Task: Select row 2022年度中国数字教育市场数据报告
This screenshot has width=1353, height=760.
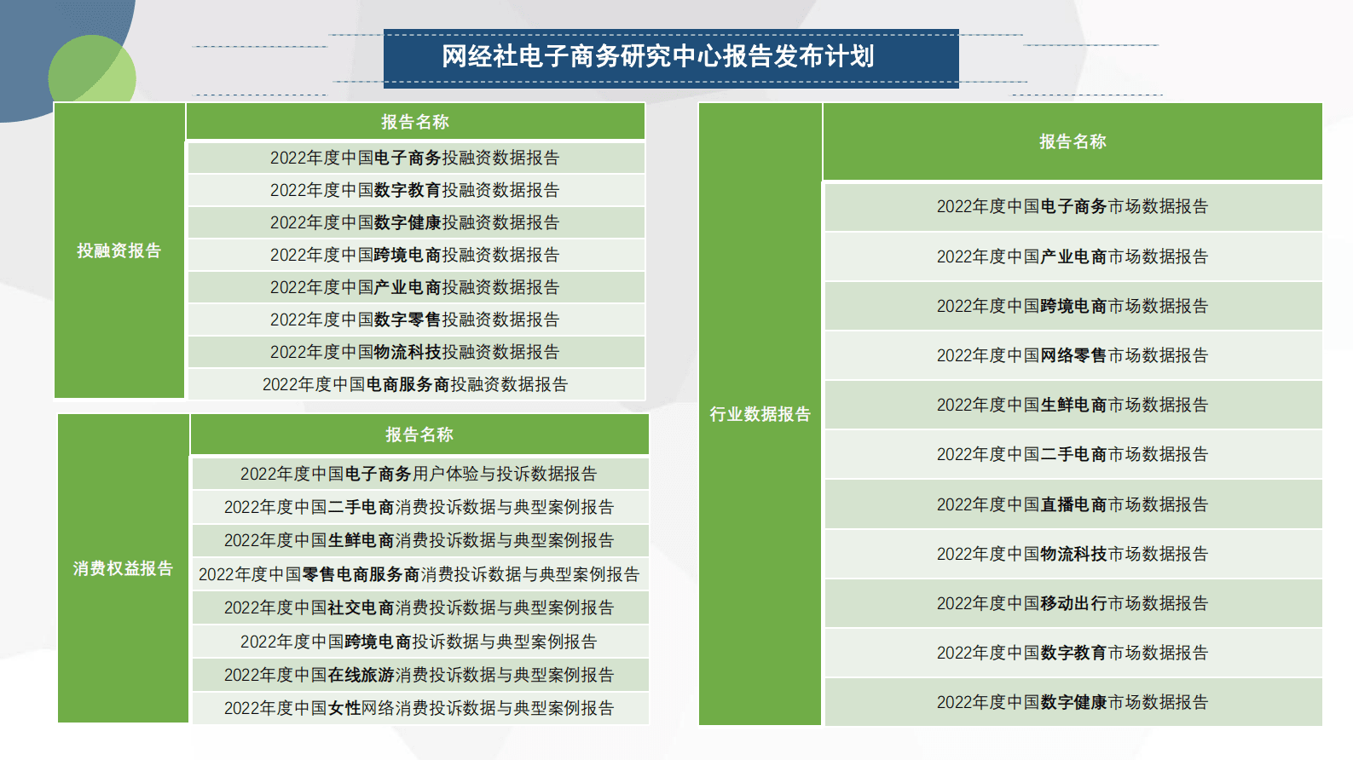Action: click(1073, 653)
